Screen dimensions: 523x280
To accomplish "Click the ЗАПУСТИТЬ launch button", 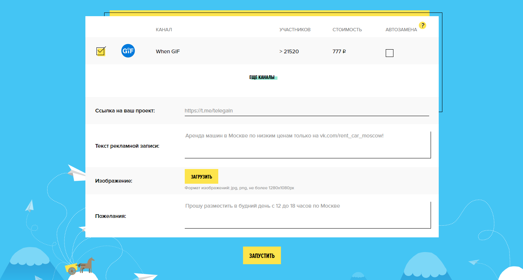I will point(262,255).
